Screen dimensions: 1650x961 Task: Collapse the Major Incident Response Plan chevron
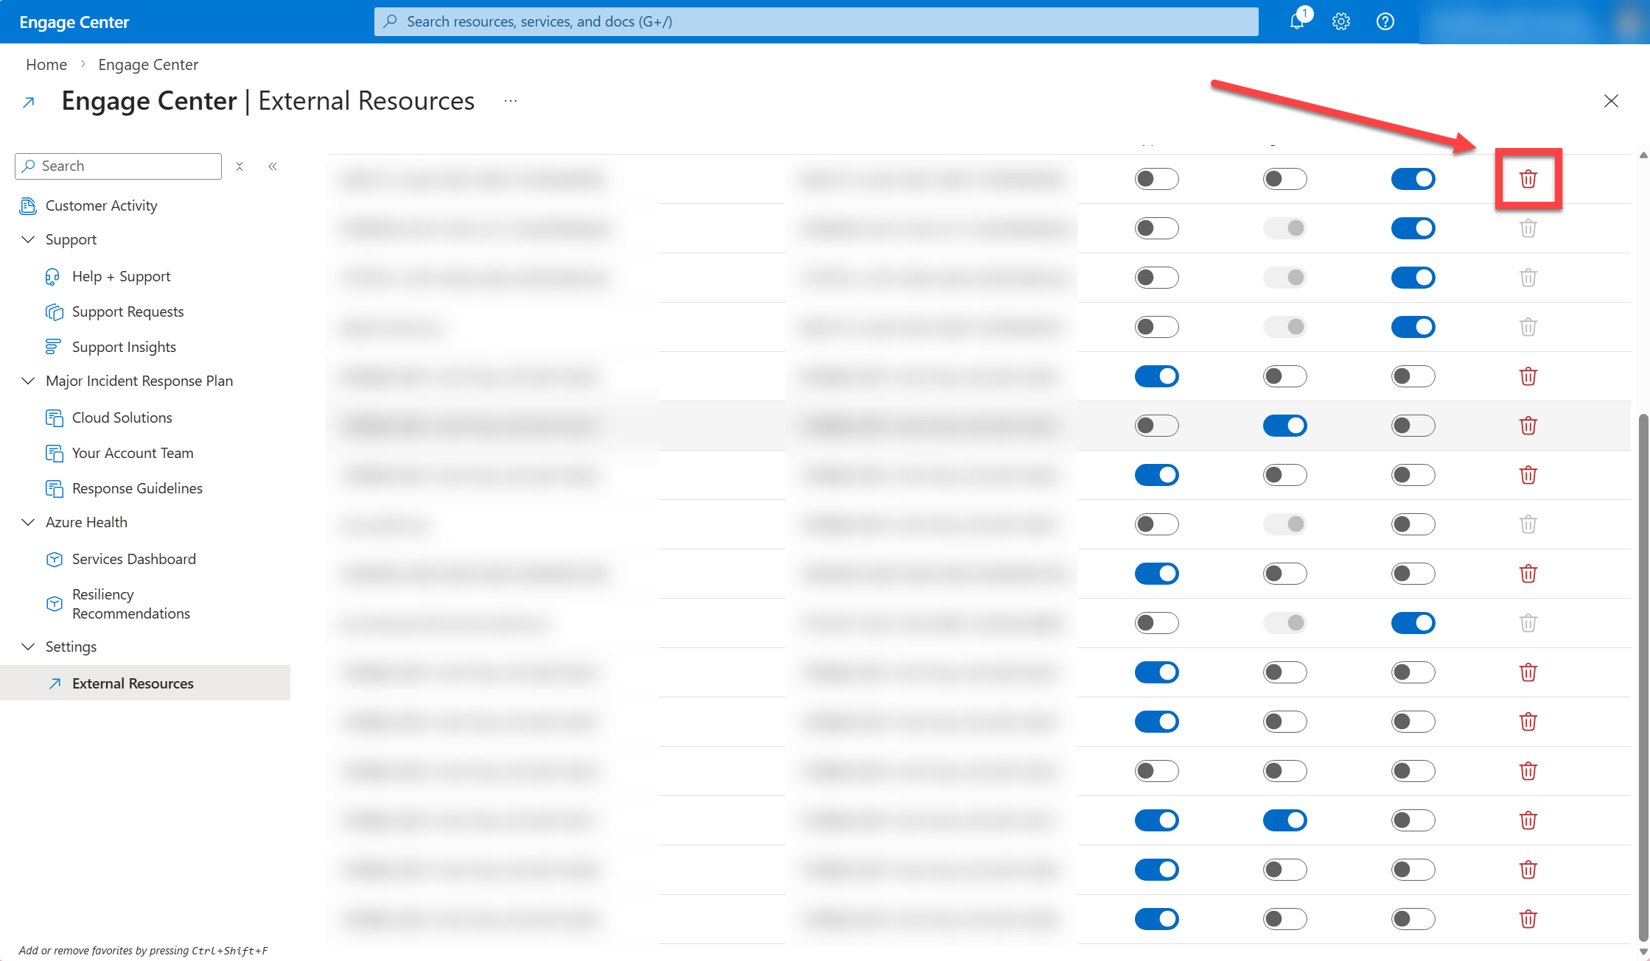tap(28, 381)
